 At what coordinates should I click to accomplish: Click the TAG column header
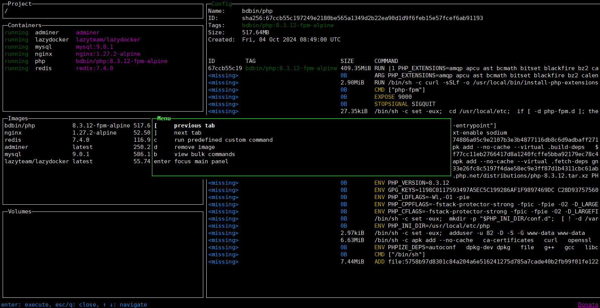[x=250, y=61]
